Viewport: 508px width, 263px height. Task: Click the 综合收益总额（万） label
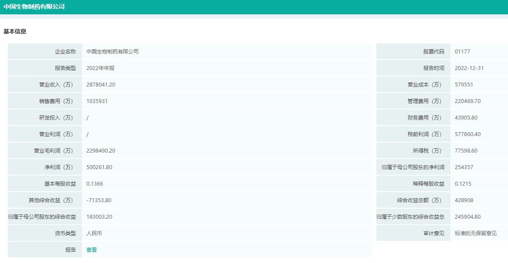click(x=420, y=200)
